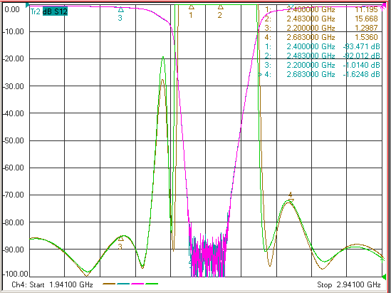Select the Stop 2.94100 GHz frequency field
Screen dimensions: 391x293
pyautogui.click(x=348, y=284)
